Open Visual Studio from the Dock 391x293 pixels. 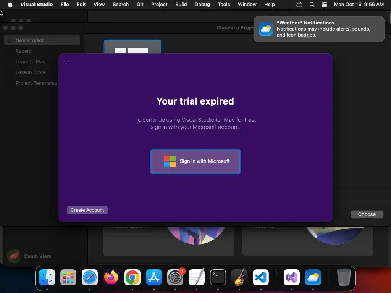292,277
